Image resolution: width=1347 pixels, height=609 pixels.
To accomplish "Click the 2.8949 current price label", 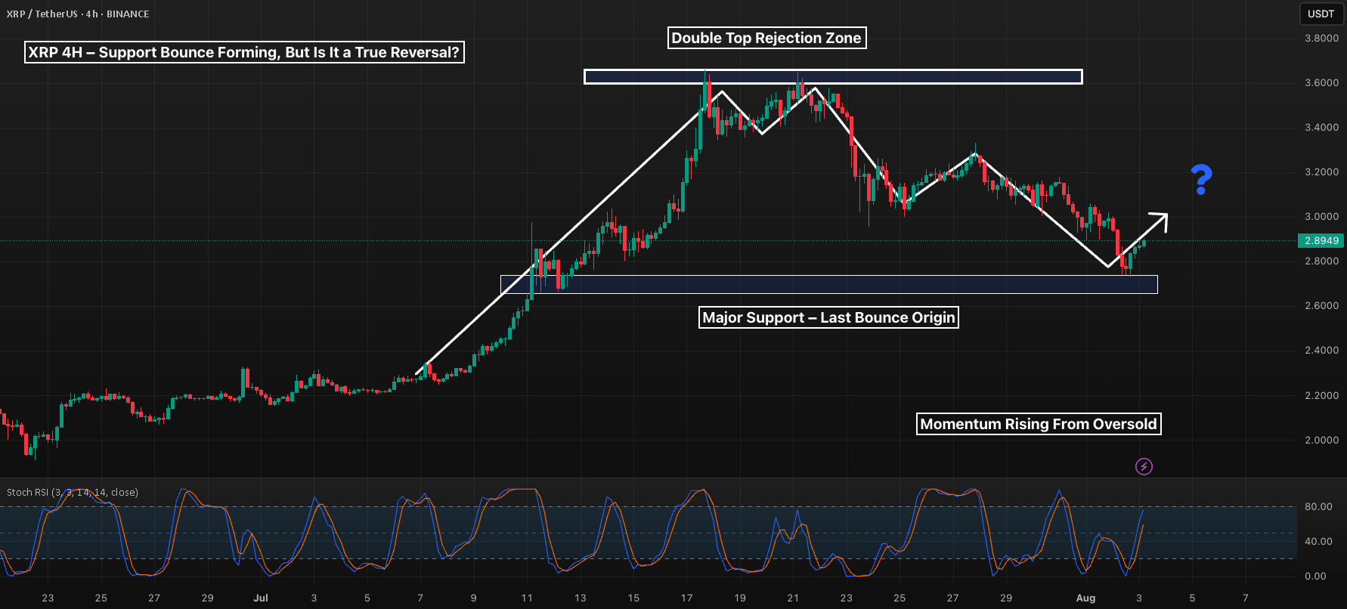I will pyautogui.click(x=1321, y=240).
